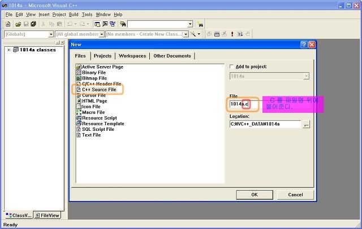Click the Copy toolbar icon
Viewport: 362px width, 229px height.
(x=51, y=24)
